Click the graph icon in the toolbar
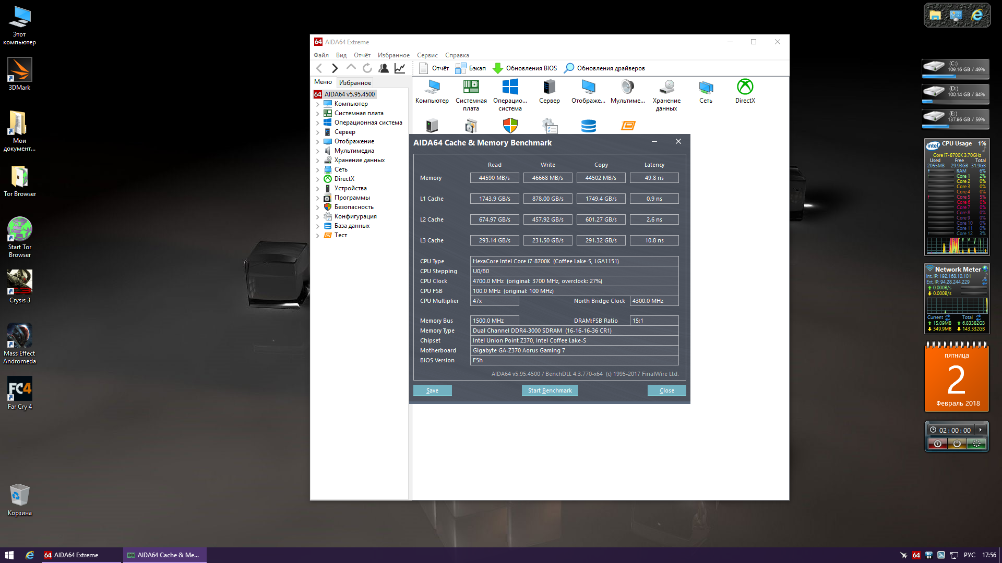The height and width of the screenshot is (563, 1002). (400, 68)
